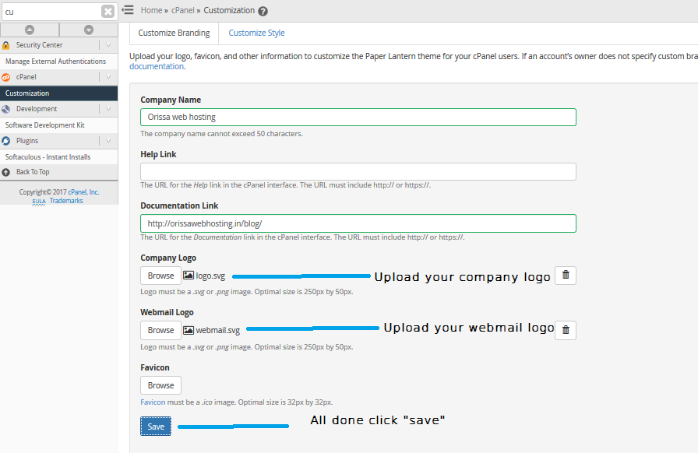This screenshot has height=453, width=698.
Task: Collapse the cPanel section chevron
Action: coord(108,77)
